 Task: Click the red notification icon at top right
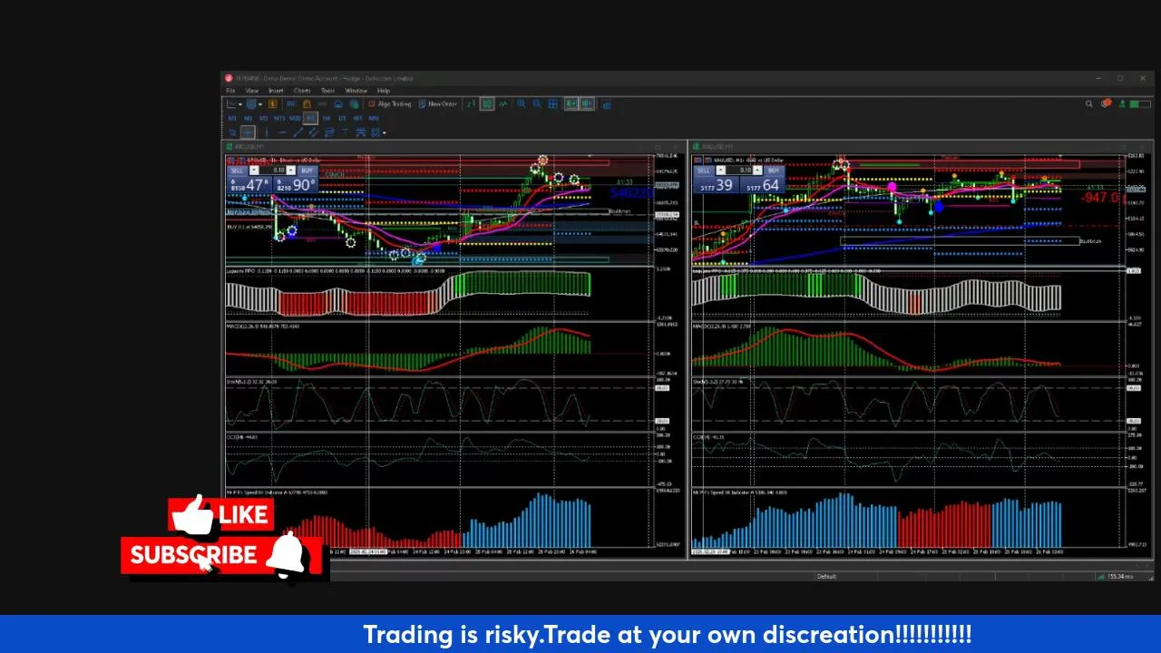[1106, 104]
